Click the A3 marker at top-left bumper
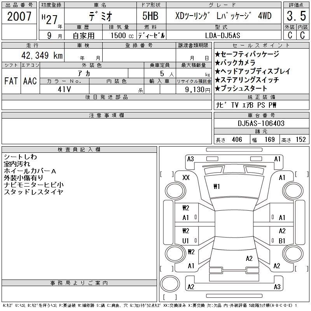311x311 pixels. [190, 159]
